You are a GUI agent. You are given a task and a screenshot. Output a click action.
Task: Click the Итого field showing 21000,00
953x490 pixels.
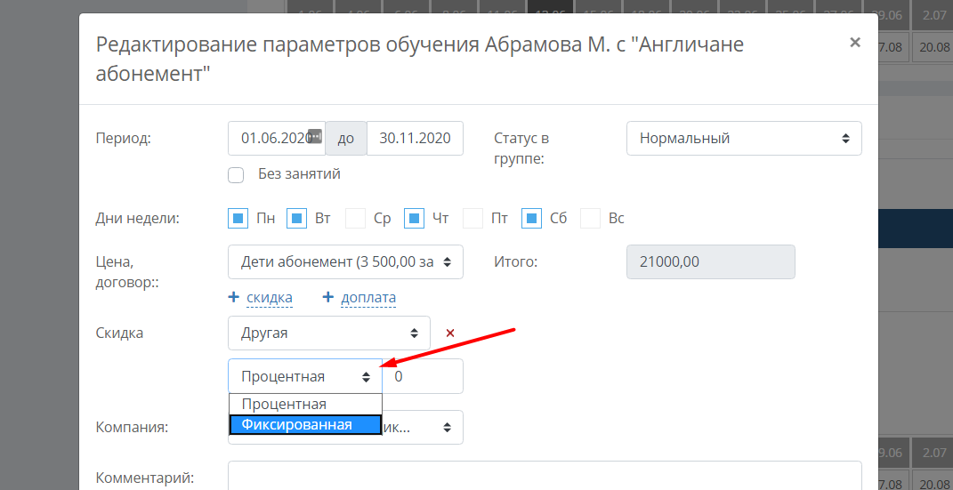pyautogui.click(x=710, y=261)
